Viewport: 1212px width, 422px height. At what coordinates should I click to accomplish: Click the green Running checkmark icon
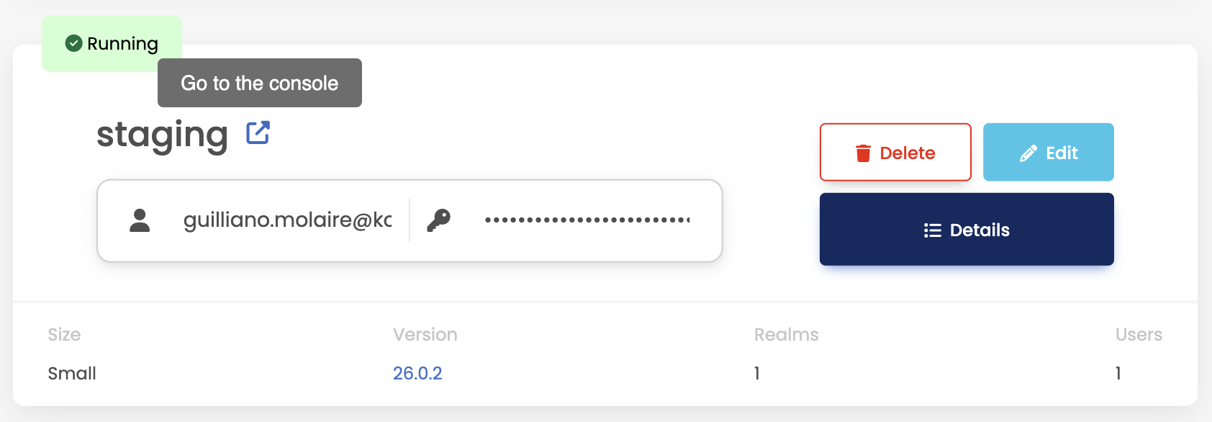[x=73, y=43]
